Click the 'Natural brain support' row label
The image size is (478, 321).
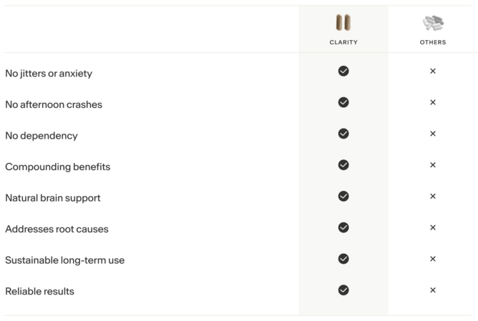pos(52,198)
